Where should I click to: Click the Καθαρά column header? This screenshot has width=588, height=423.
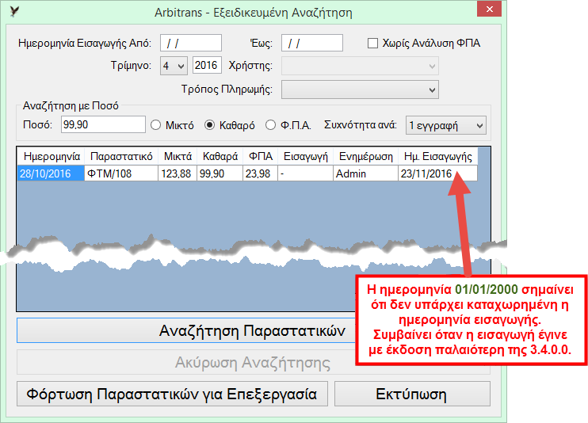click(x=220, y=156)
